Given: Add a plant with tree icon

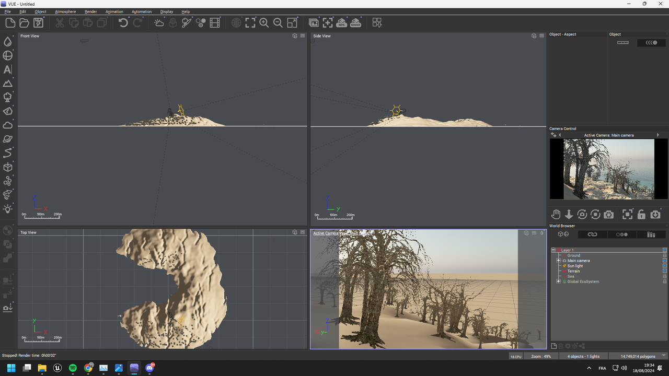Looking at the screenshot, I should (x=8, y=97).
